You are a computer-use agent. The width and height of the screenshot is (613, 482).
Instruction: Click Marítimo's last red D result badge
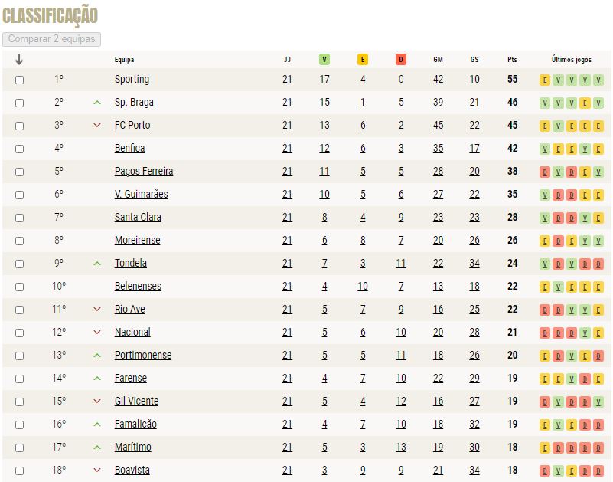598,448
